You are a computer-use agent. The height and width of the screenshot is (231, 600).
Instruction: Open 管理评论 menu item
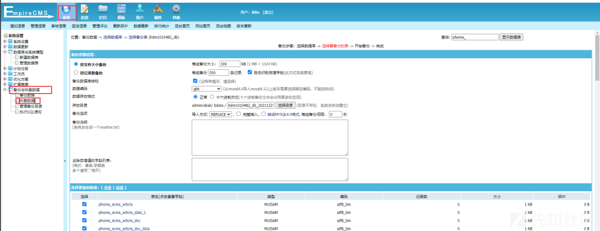[x=100, y=26]
